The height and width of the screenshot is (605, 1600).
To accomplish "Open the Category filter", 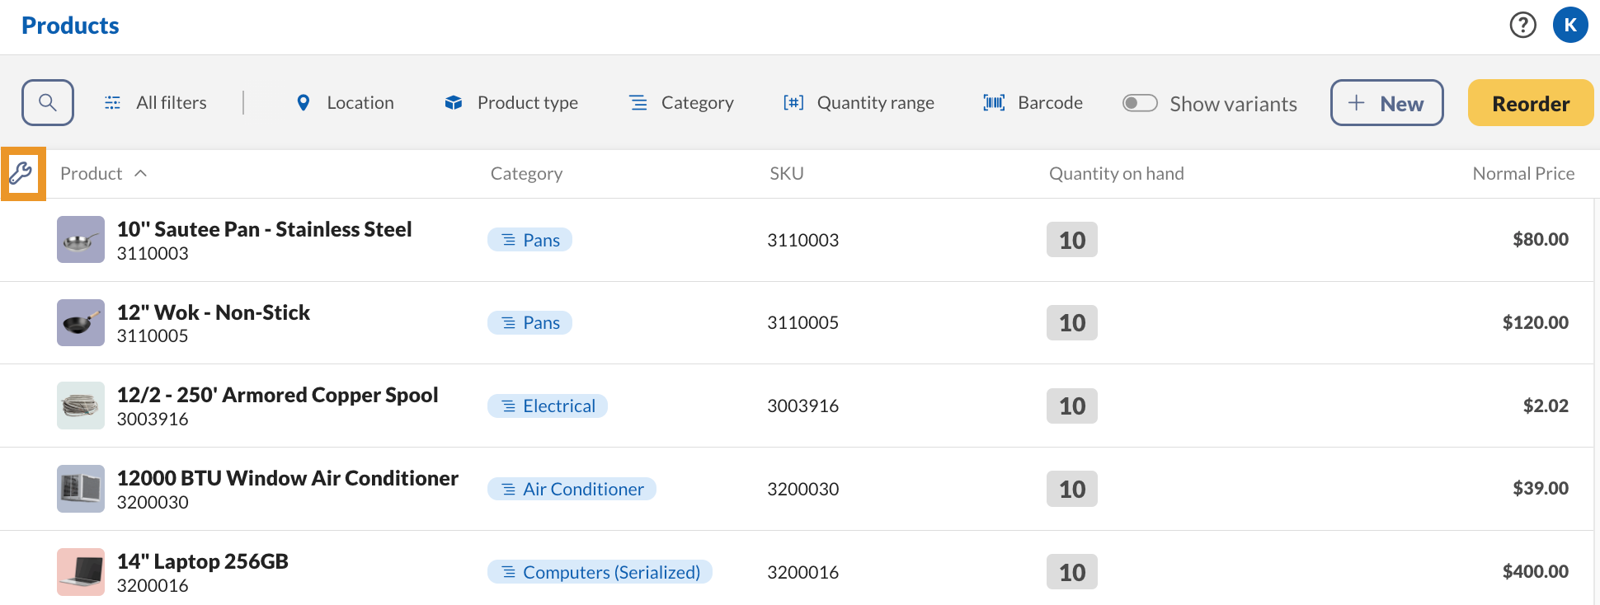I will pyautogui.click(x=681, y=103).
